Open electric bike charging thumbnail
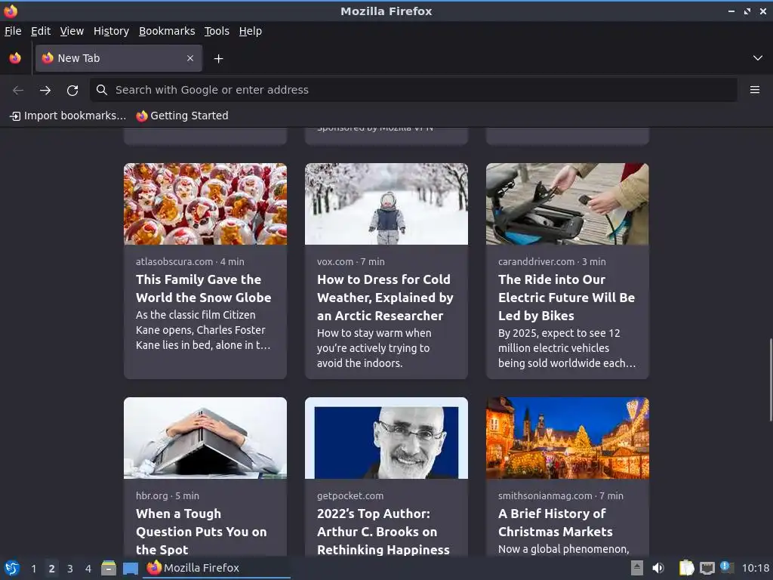 click(568, 204)
